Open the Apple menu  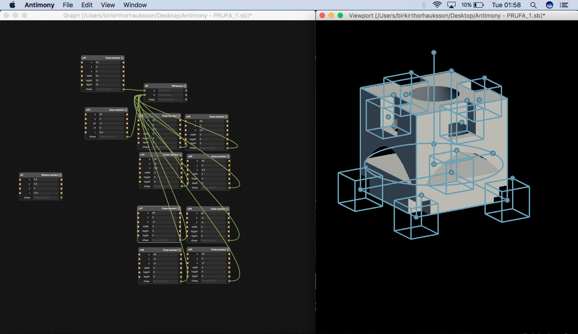click(12, 5)
